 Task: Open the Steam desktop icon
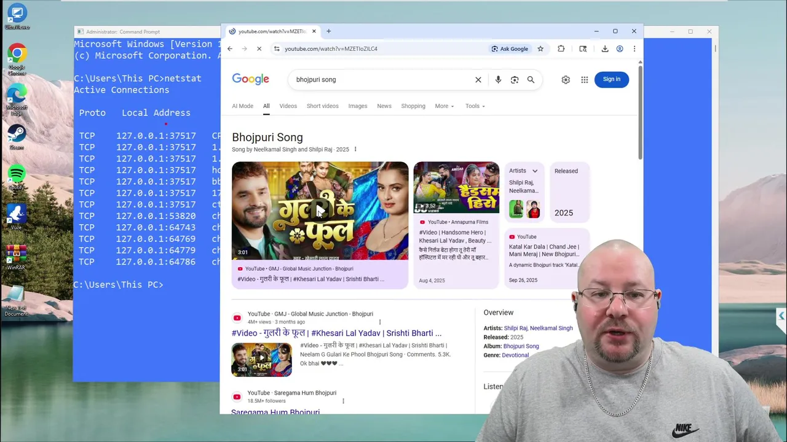pos(17,138)
